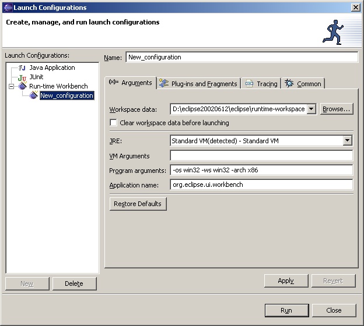Click the Program arguments text field
The image size is (364, 326).
pyautogui.click(x=261, y=170)
